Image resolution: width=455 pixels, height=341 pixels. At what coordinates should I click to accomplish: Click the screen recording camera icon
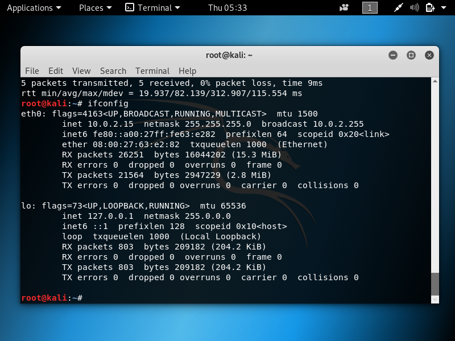(x=344, y=8)
